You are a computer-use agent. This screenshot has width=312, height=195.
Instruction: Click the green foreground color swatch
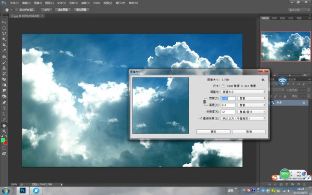[x=3, y=140]
